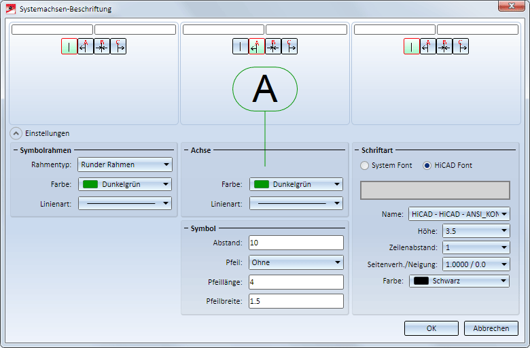Choose label-left 'A' alignment icon in left panel
This screenshot has width=530, height=348.
point(86,46)
